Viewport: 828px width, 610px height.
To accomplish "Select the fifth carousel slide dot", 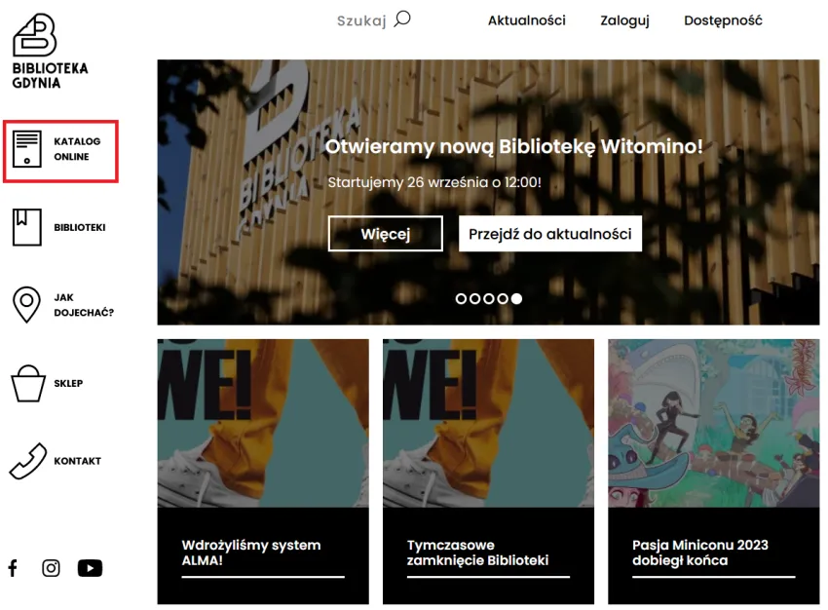I will click(517, 299).
